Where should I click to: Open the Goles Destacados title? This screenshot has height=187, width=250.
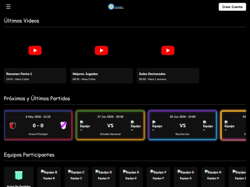coord(152,74)
